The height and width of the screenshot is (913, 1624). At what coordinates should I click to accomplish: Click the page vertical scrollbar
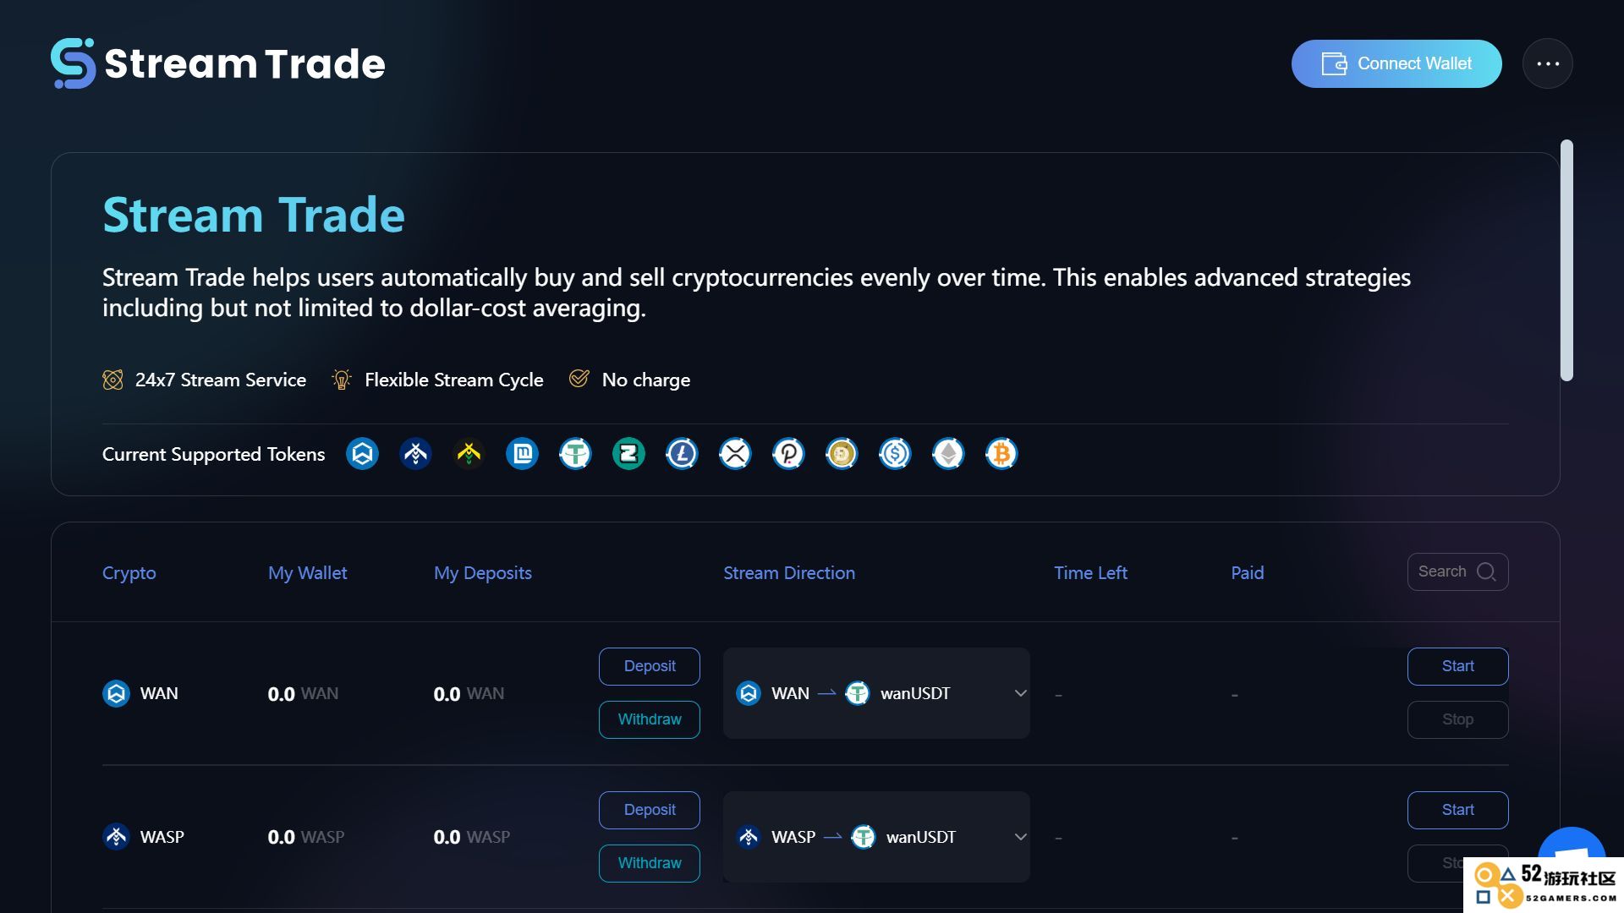1566,260
